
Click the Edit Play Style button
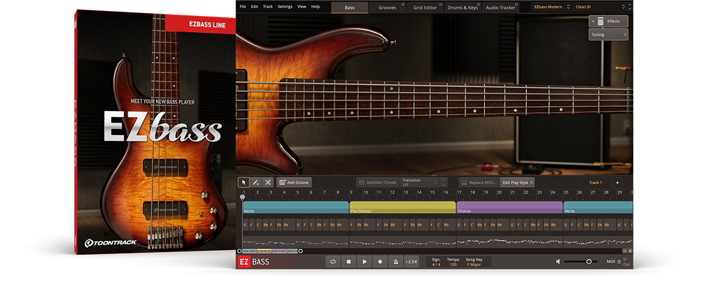[x=518, y=183]
